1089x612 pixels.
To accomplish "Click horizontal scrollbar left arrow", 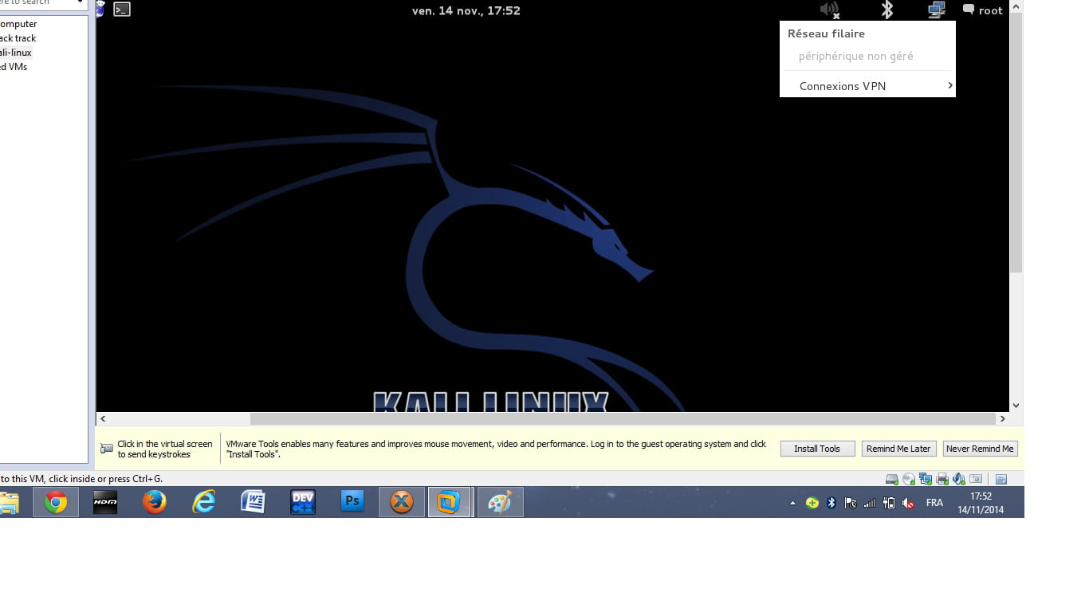I will point(103,418).
